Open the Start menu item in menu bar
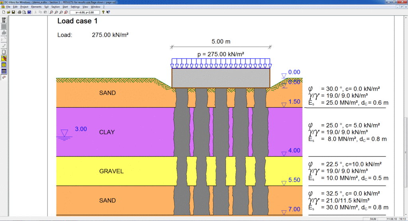Image resolution: width=408 pixels, height=221 pixels. (65, 7)
